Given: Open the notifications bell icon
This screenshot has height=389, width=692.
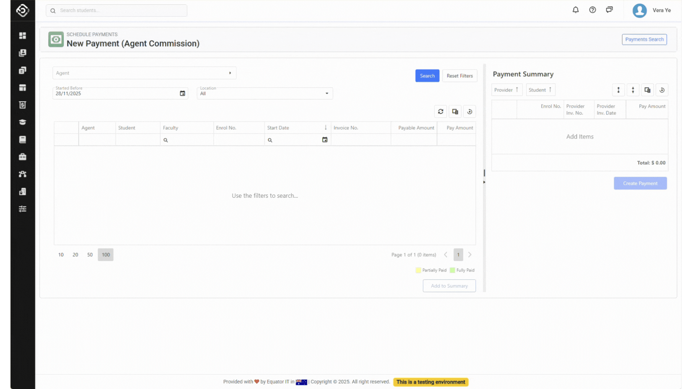Looking at the screenshot, I should [x=576, y=10].
